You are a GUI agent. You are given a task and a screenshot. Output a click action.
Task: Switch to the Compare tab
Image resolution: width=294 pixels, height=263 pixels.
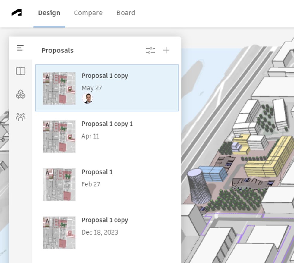[88, 13]
